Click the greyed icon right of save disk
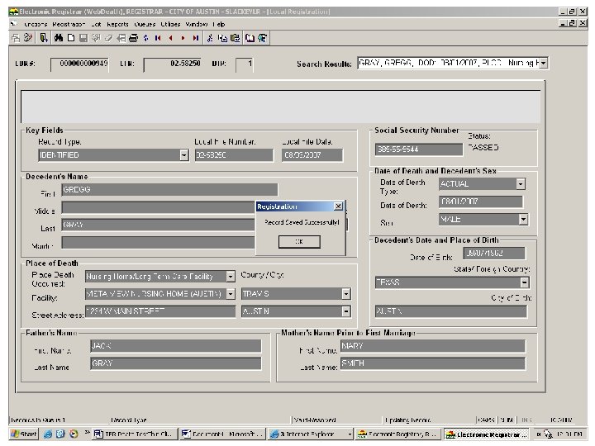595x446 pixels. pyautogui.click(x=96, y=38)
